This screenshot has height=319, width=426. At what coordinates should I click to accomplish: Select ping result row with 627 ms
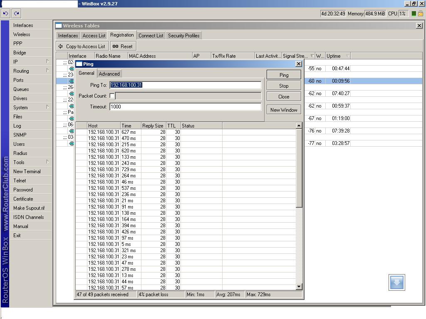(x=186, y=132)
